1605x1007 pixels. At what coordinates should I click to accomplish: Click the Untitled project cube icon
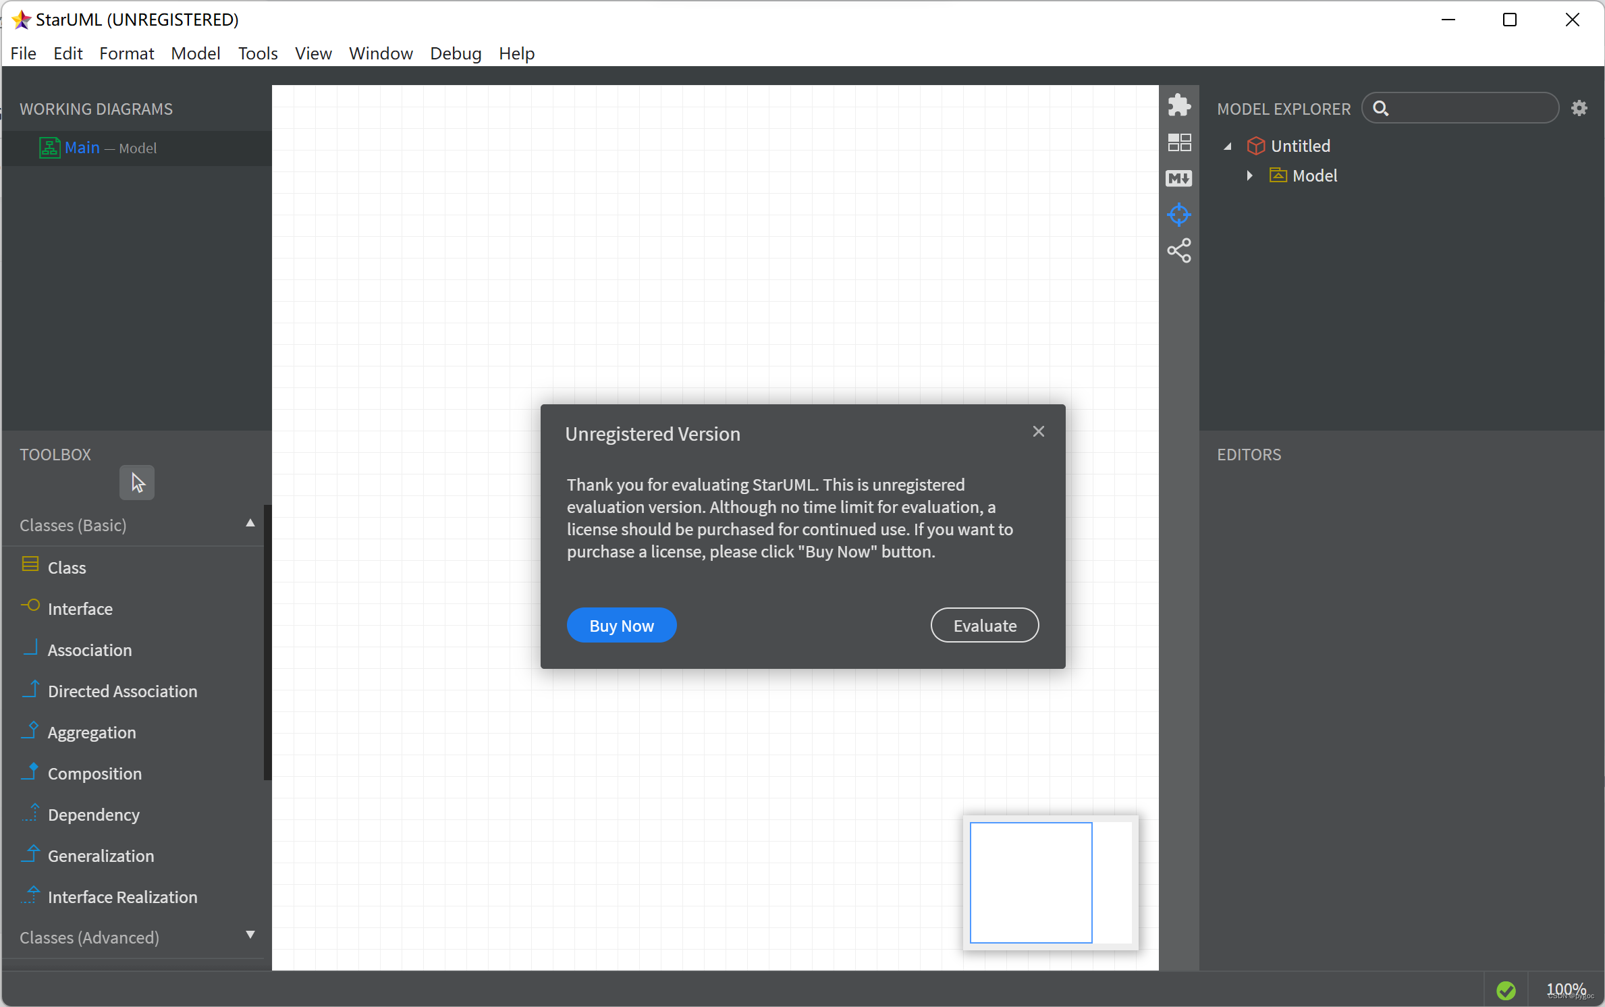point(1255,146)
